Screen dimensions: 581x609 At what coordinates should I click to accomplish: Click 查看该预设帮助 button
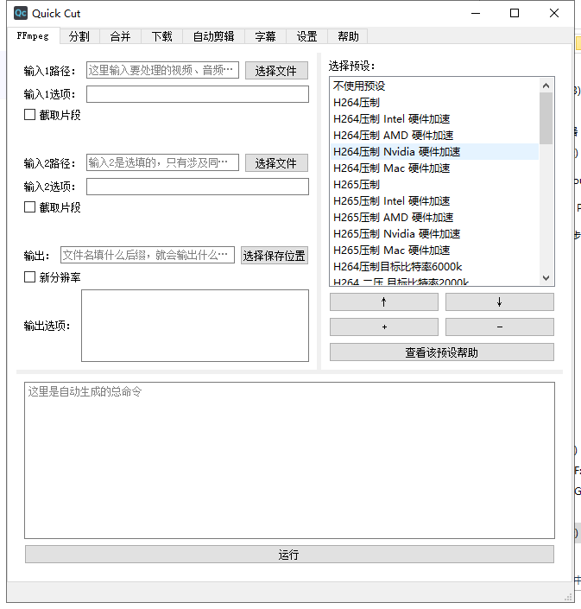442,352
